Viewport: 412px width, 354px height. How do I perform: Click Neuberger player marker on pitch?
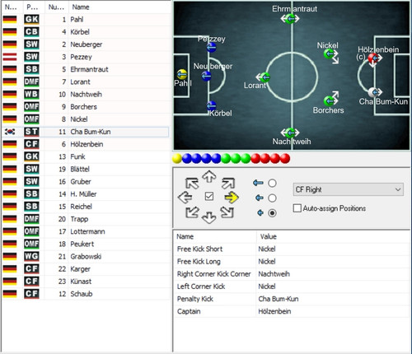[x=206, y=76]
